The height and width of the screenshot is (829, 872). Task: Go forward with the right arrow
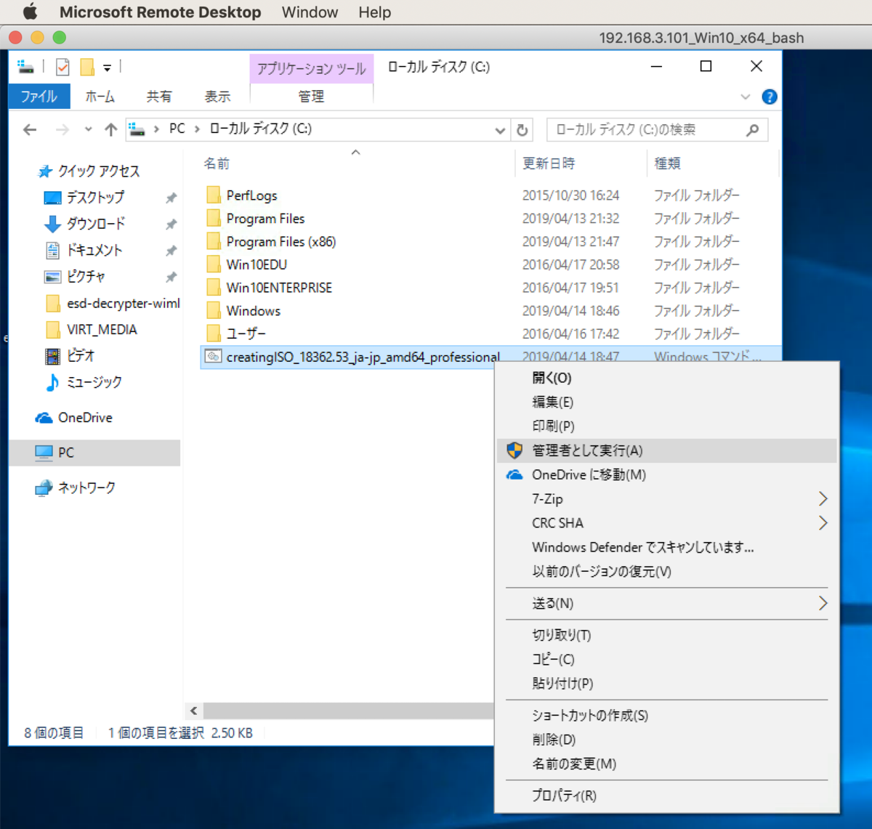(x=62, y=129)
